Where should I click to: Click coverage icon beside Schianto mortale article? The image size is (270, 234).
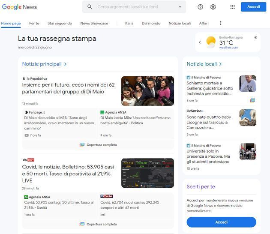(252, 100)
